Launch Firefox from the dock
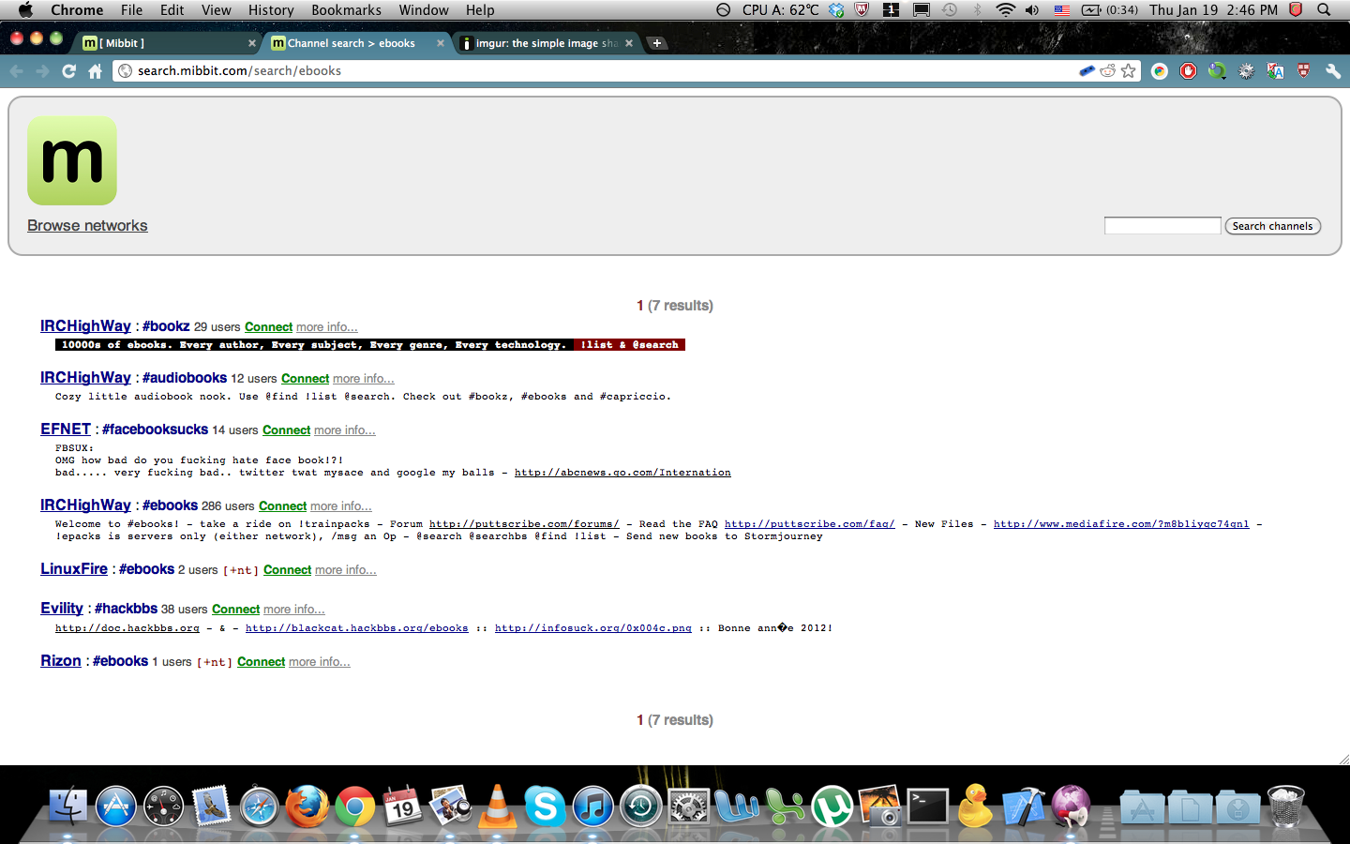The width and height of the screenshot is (1350, 844). tap(307, 806)
